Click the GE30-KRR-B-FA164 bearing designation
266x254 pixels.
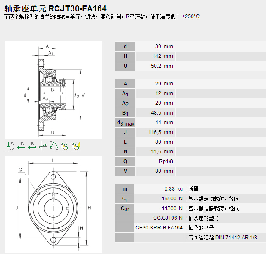(x=159, y=228)
